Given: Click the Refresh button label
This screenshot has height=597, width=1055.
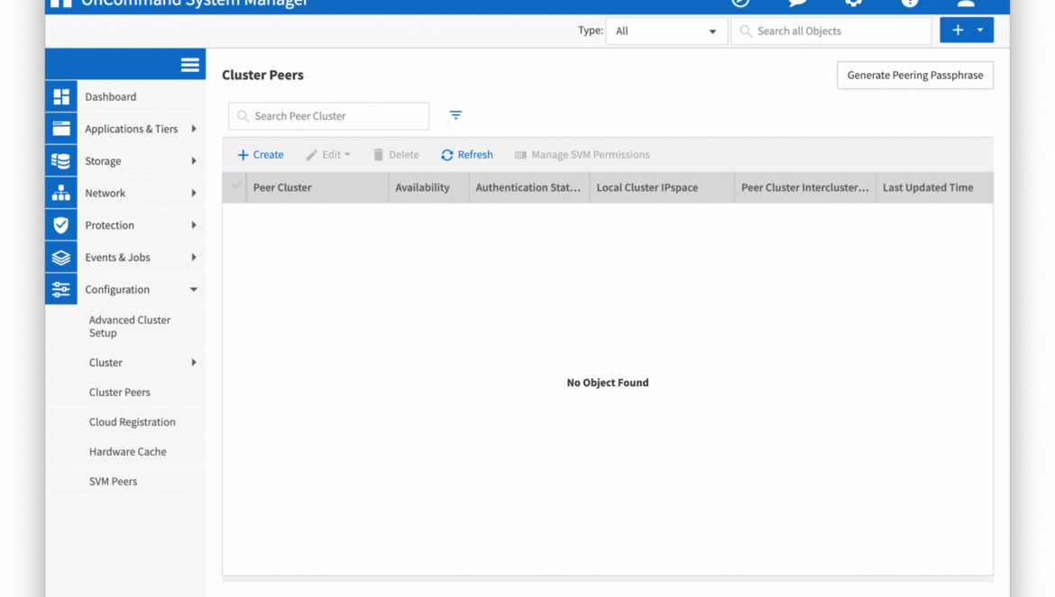Looking at the screenshot, I should pyautogui.click(x=475, y=155).
